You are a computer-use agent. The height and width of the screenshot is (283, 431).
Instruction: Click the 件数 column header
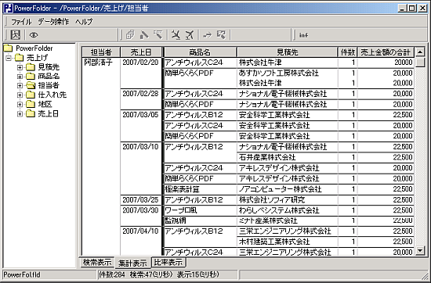point(348,52)
